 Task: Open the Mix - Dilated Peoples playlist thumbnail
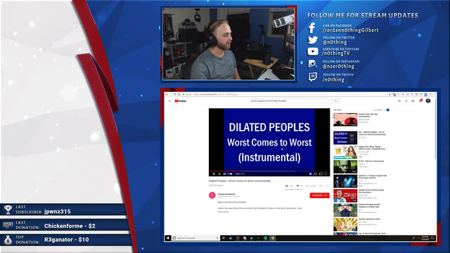[x=345, y=138]
